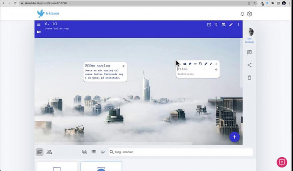
Task: Share the board via the share icon
Action: pyautogui.click(x=249, y=65)
